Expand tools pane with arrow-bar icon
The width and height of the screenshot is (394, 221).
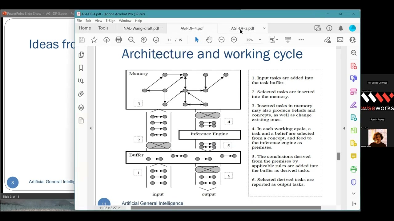[x=354, y=204]
